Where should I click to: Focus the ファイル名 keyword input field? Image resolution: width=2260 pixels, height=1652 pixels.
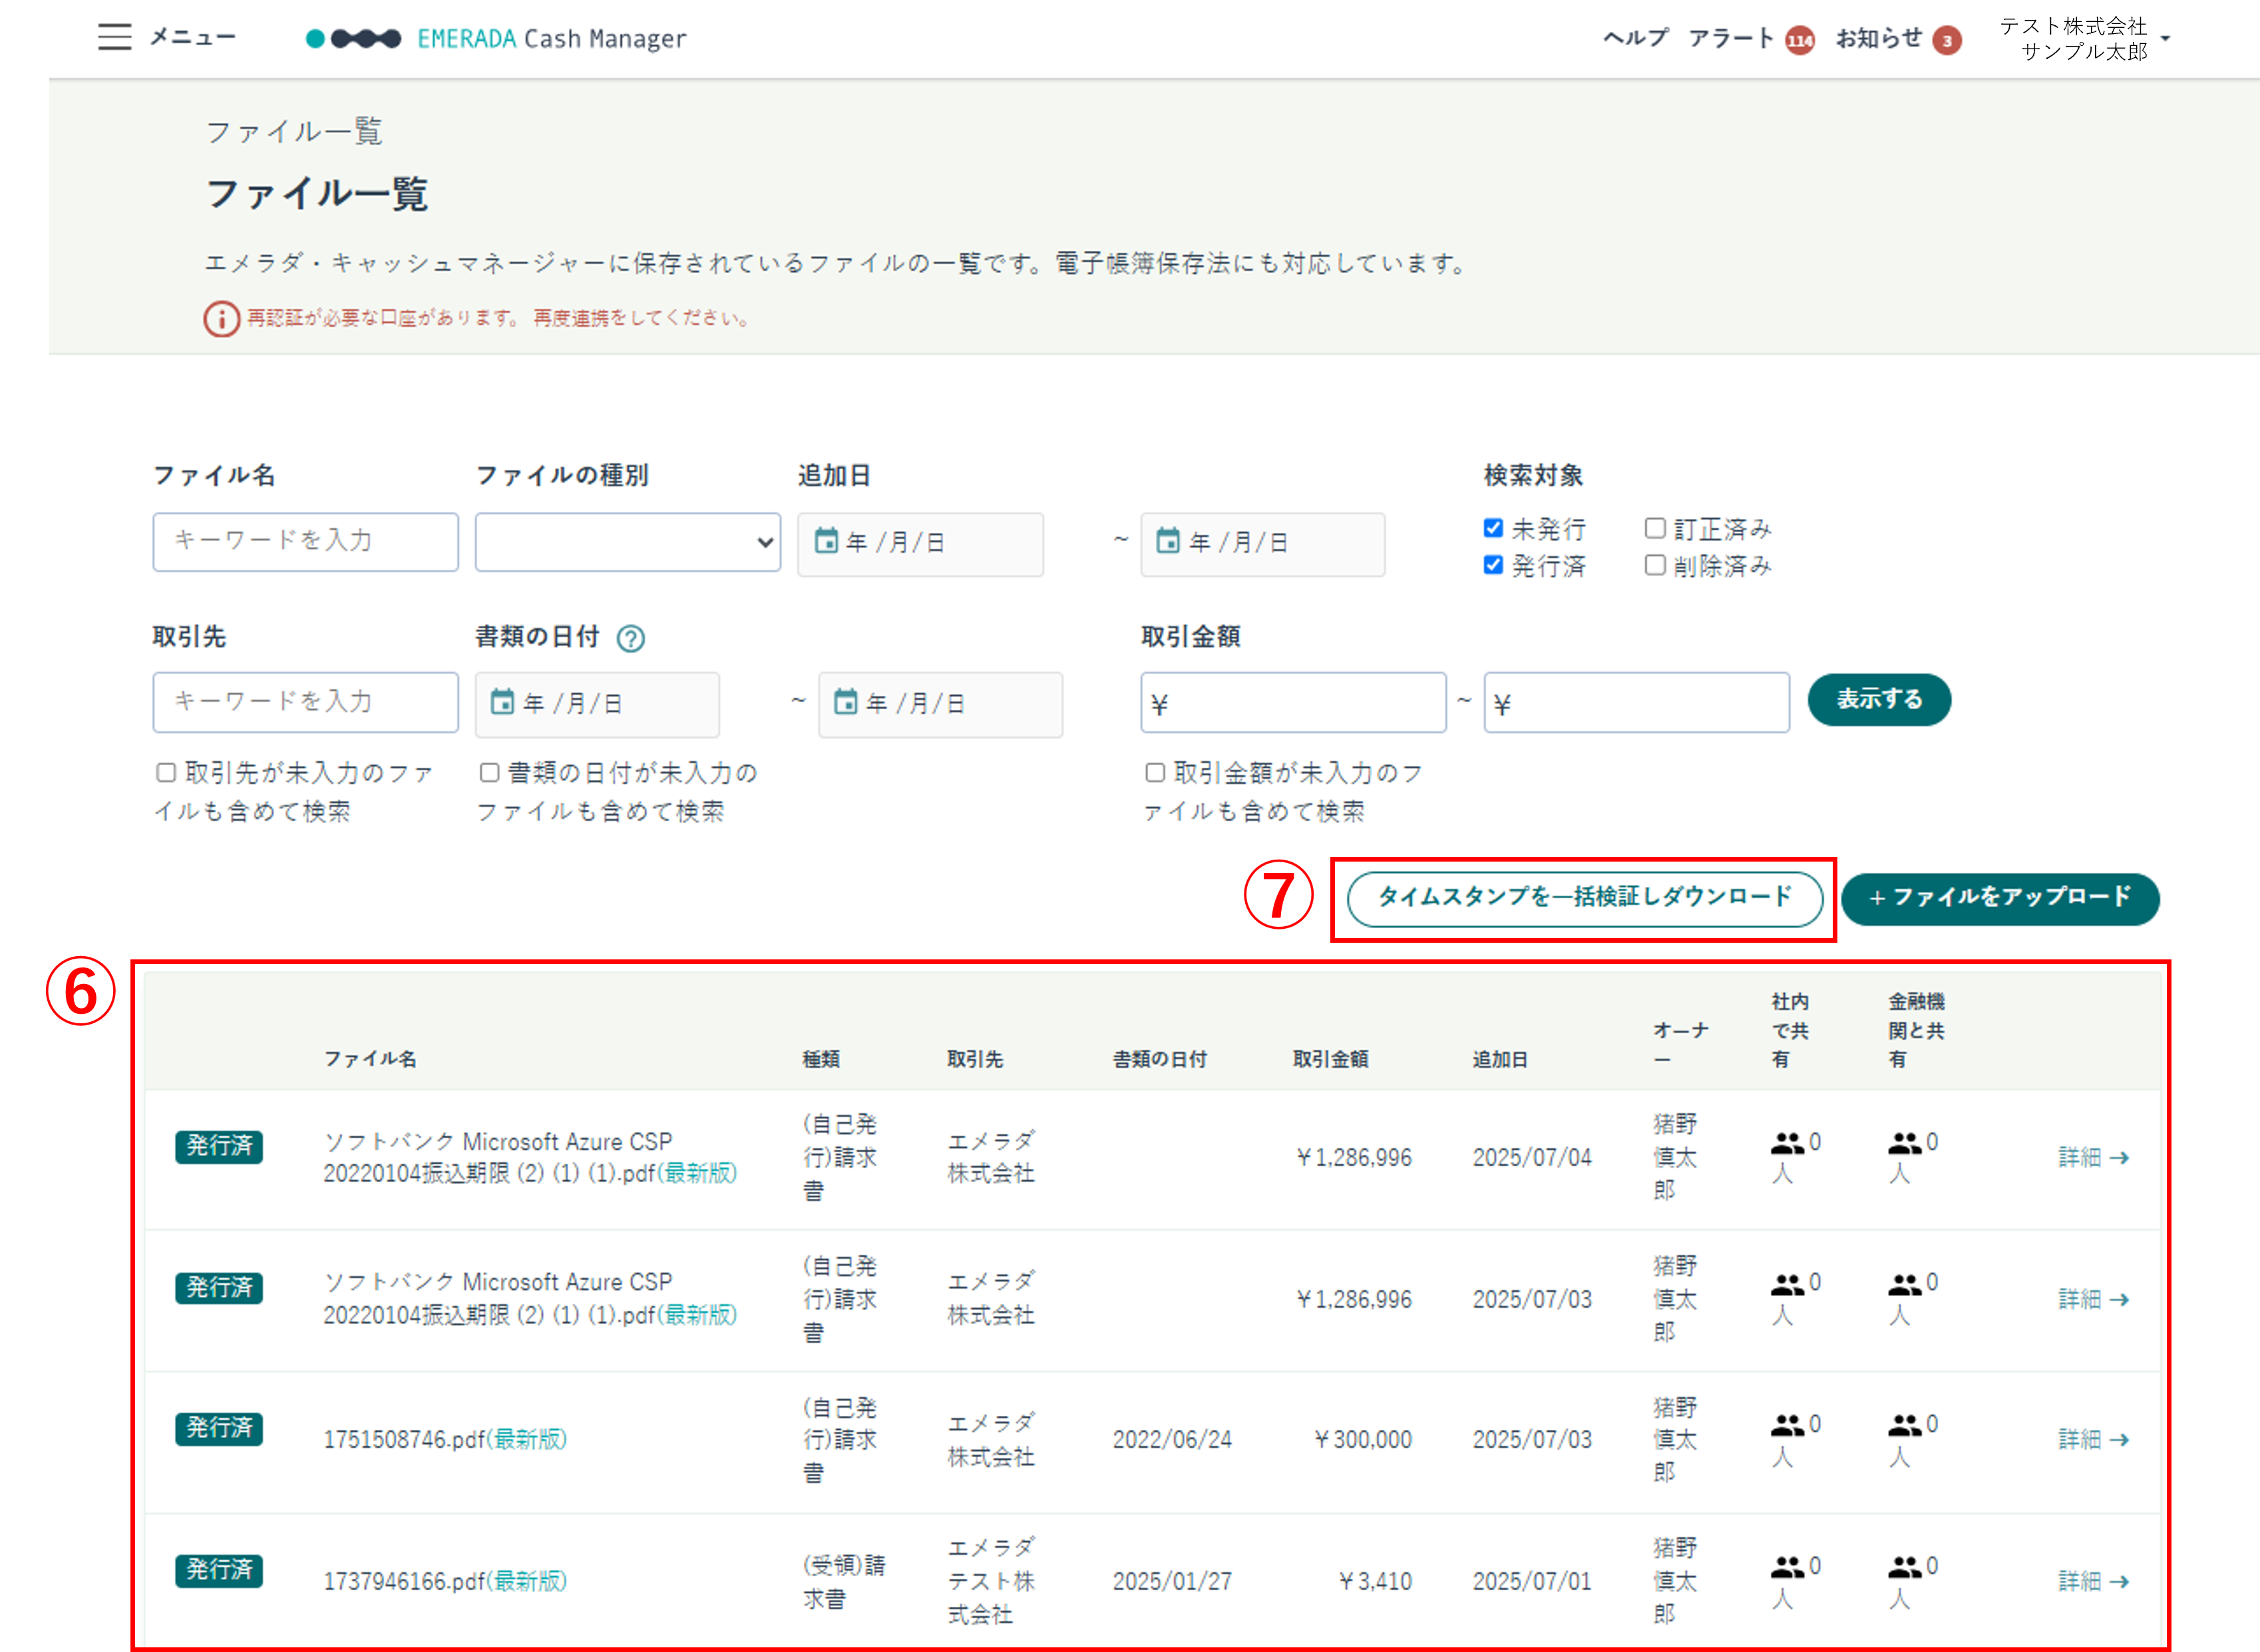306,542
